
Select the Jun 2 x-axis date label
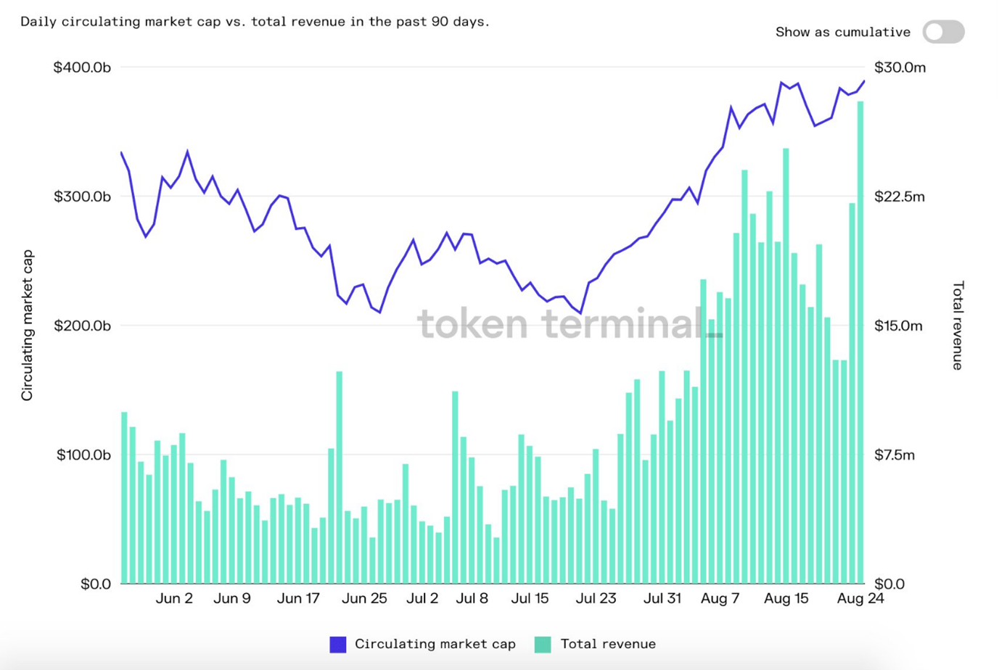(174, 598)
